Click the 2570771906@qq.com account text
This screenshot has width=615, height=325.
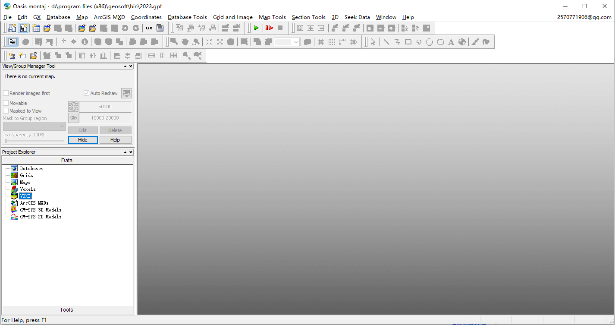point(584,17)
